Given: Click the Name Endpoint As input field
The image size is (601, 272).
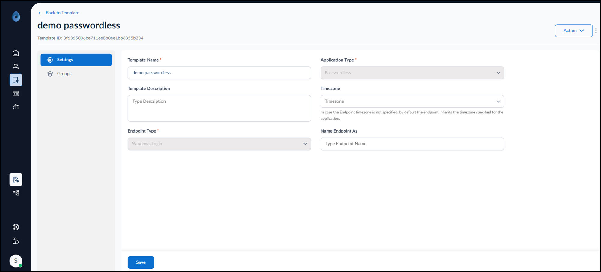Looking at the screenshot, I should pos(412,144).
